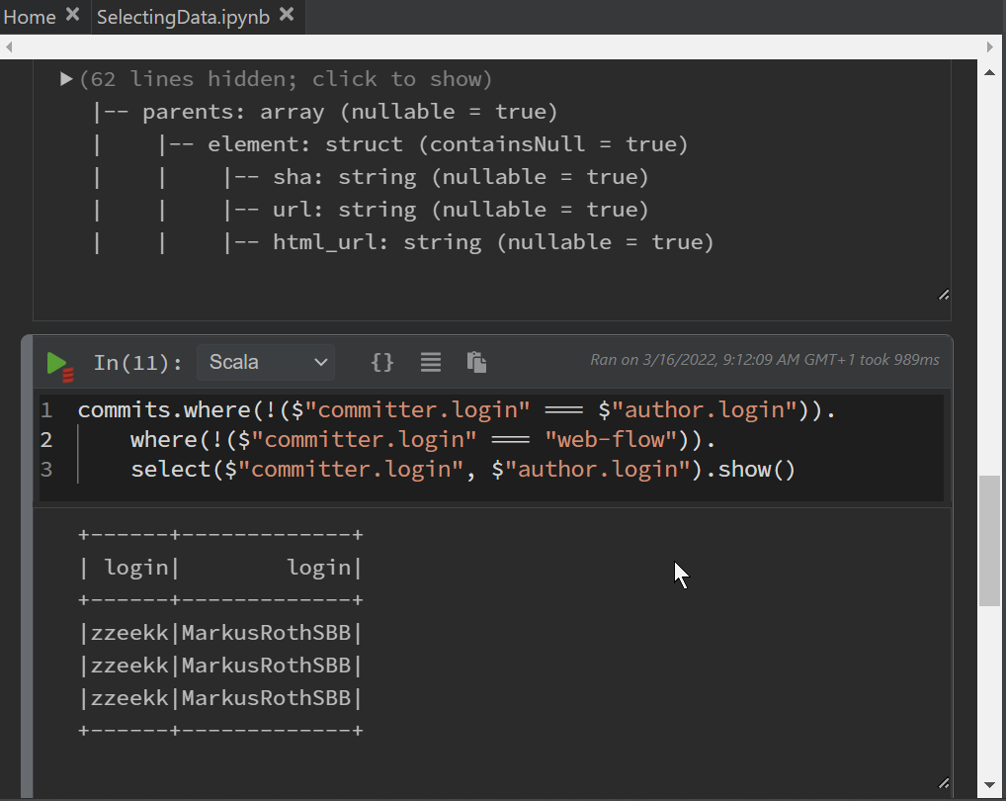Image resolution: width=1006 pixels, height=801 pixels.
Task: Click the curly braces format icon
Action: point(381,362)
